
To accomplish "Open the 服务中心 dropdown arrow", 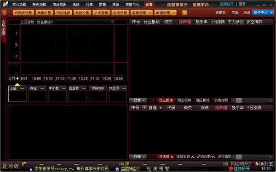I will (x=271, y=12).
